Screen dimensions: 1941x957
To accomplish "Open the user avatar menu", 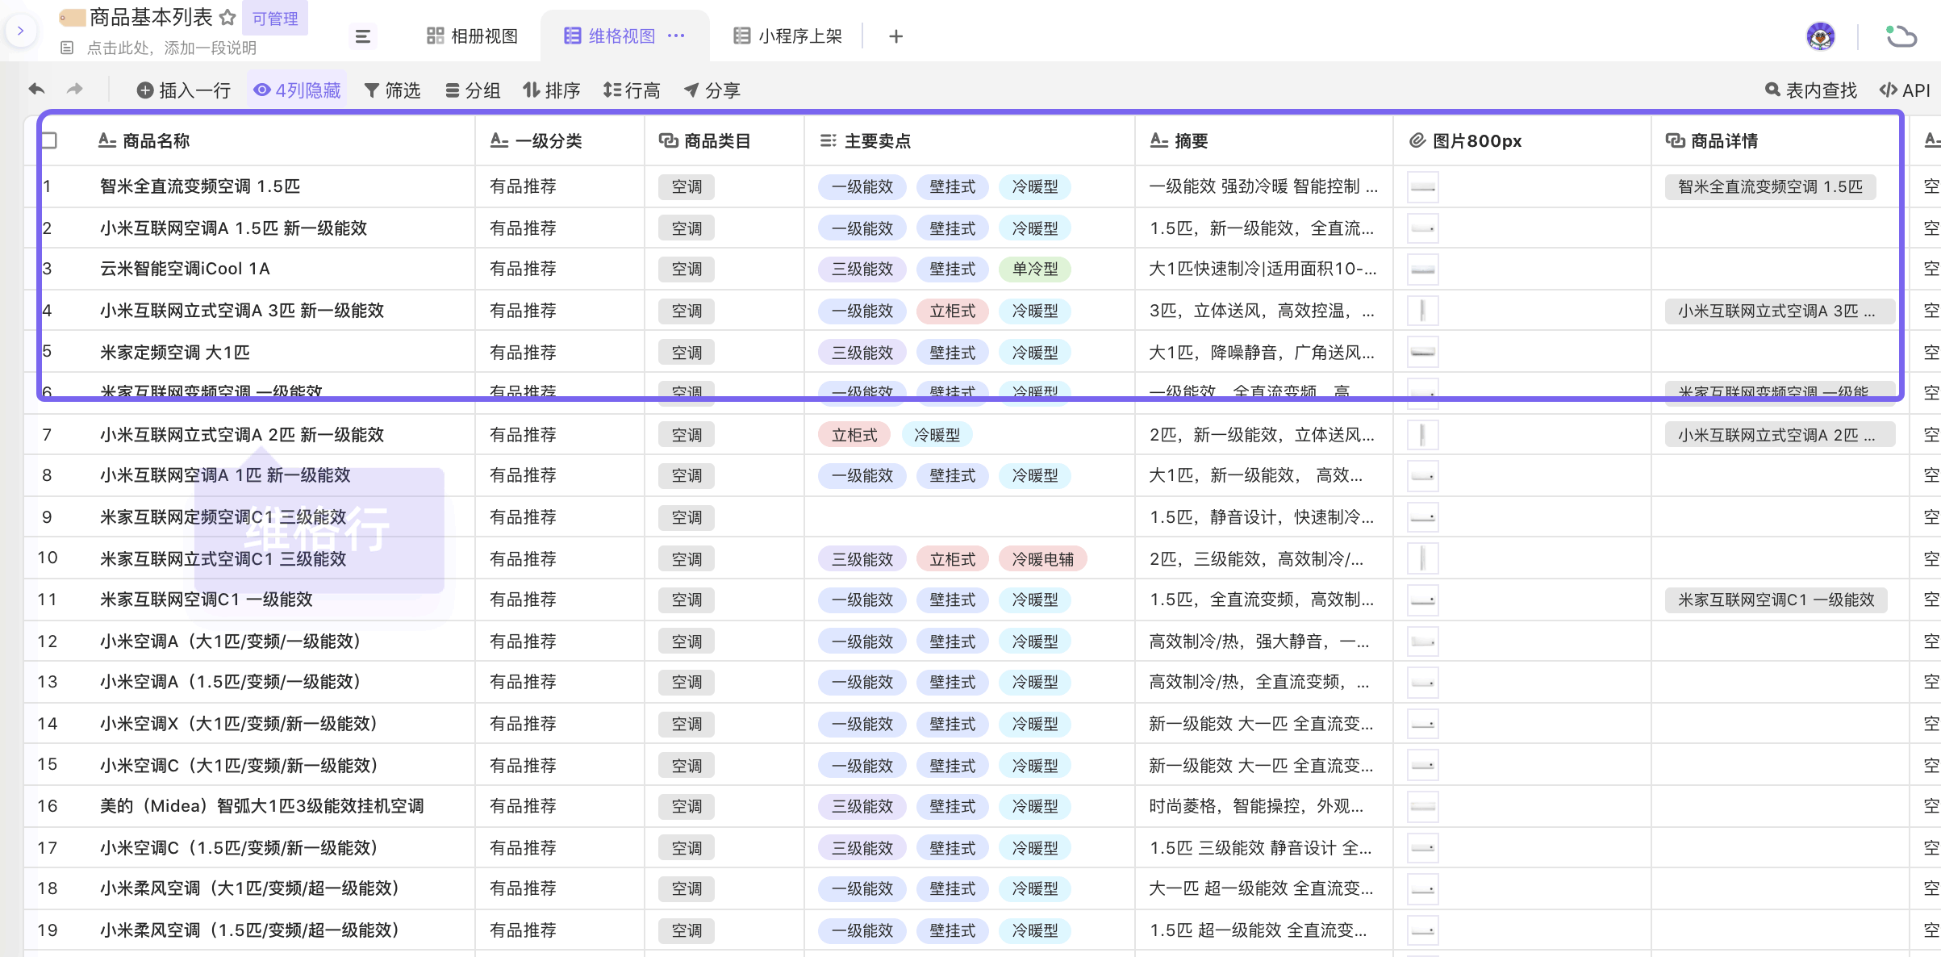I will 1820,36.
